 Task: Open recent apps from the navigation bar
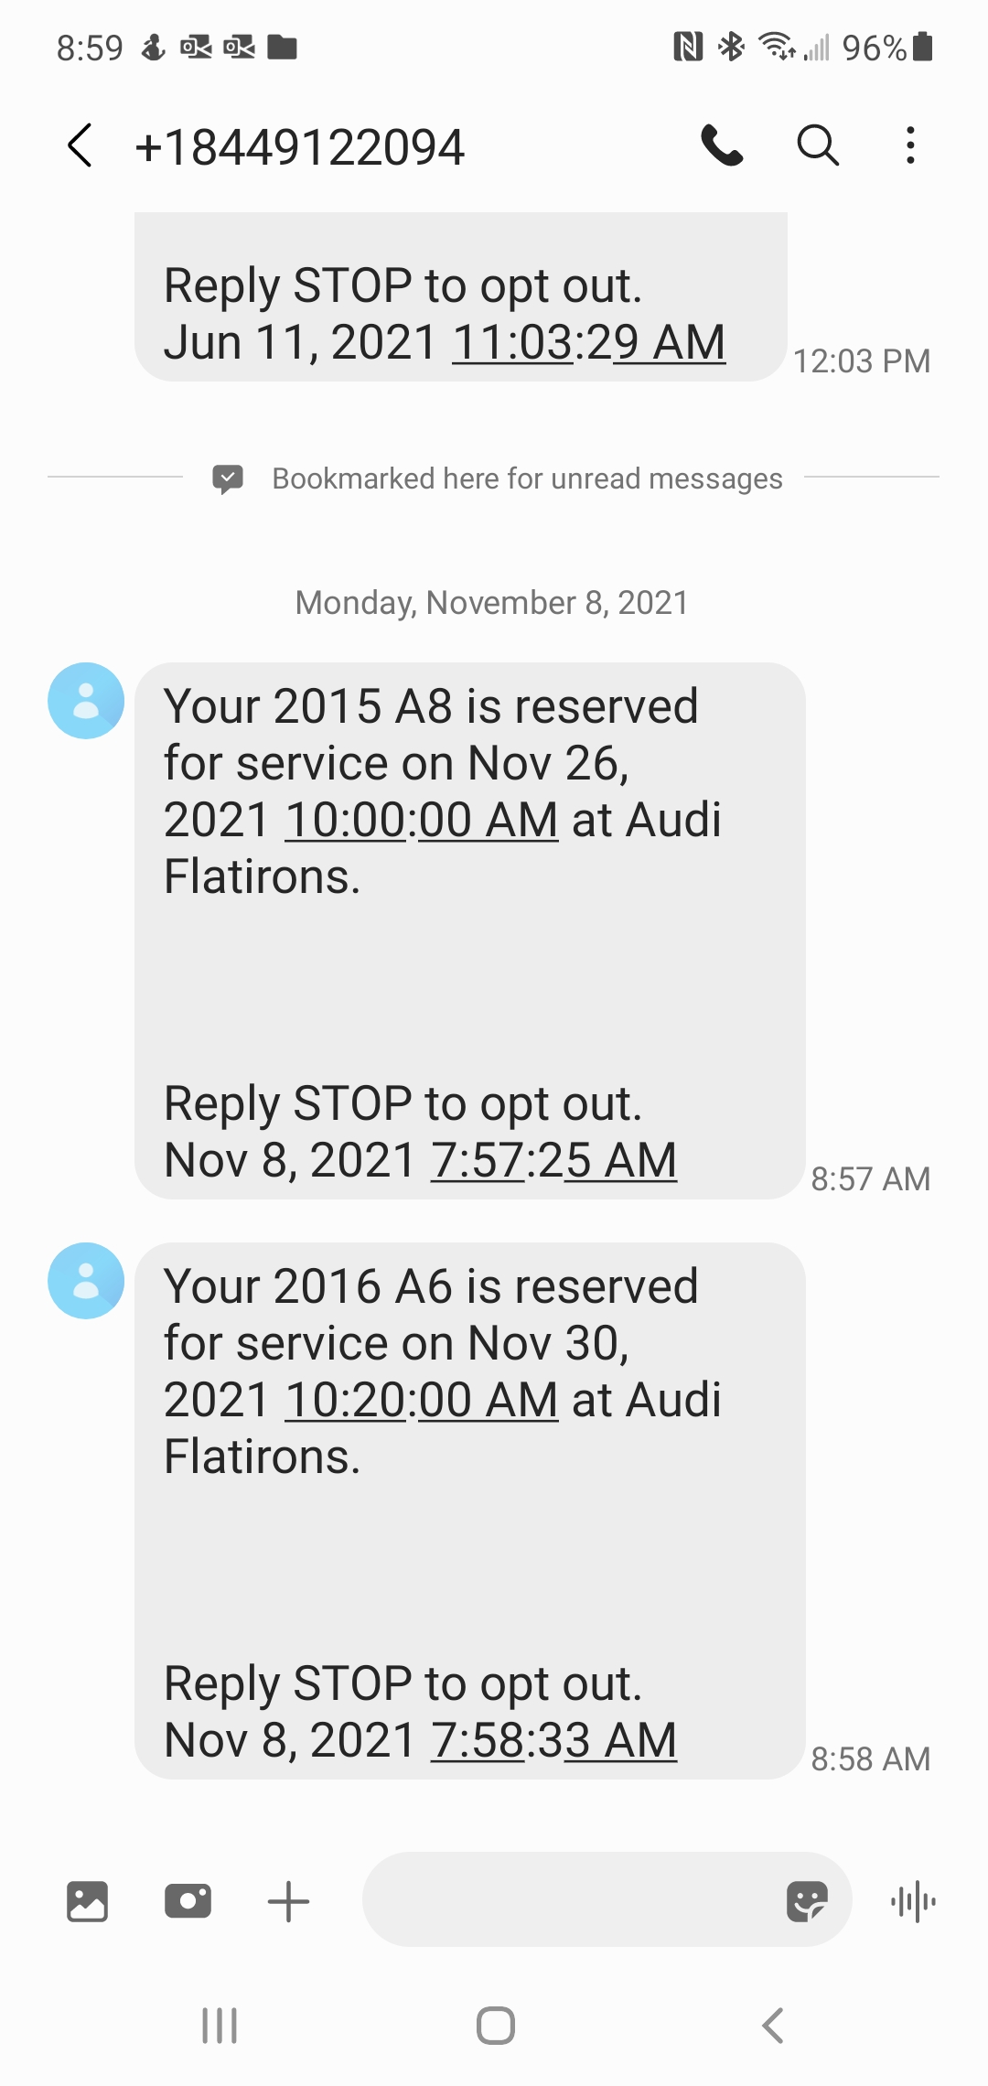point(220,2026)
